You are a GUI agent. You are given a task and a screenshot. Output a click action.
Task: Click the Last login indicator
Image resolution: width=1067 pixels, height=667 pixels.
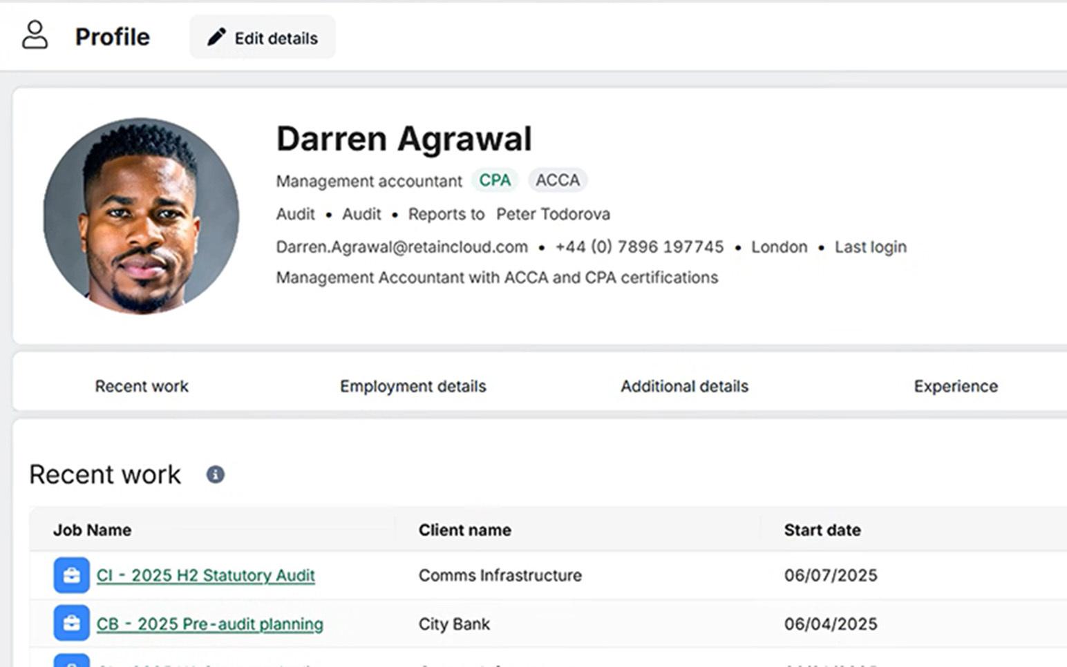(871, 246)
